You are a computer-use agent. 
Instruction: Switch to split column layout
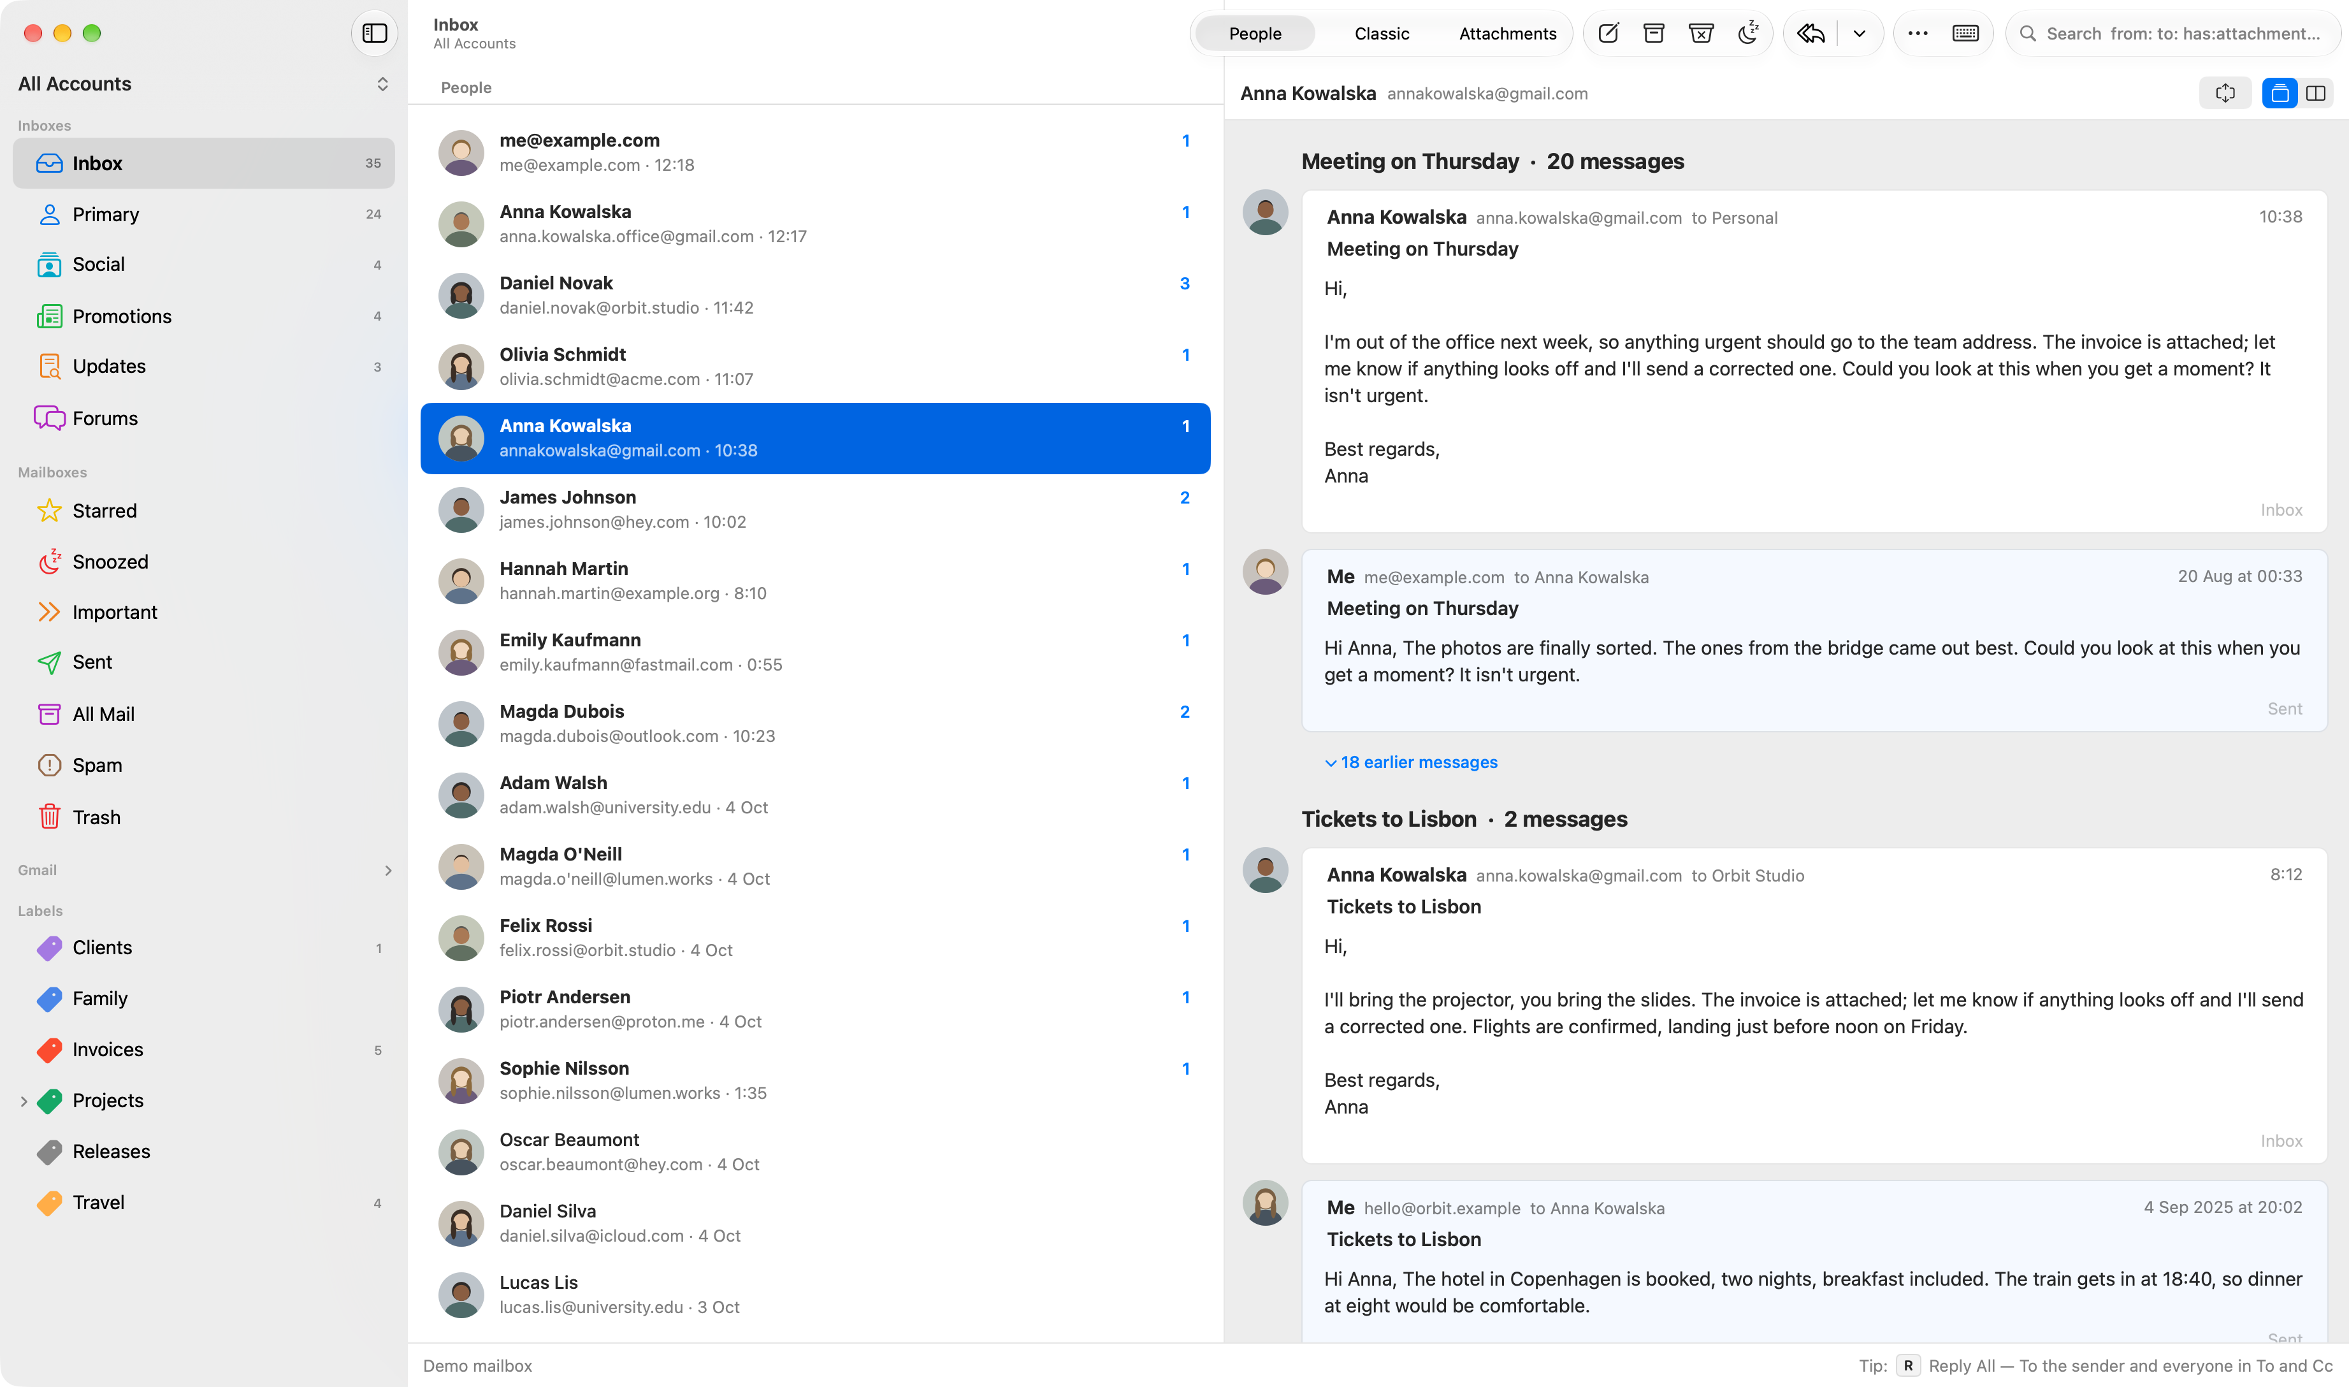[2316, 94]
